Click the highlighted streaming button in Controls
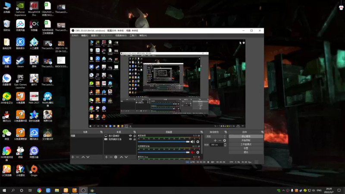This screenshot has width=345, height=194. [246, 136]
